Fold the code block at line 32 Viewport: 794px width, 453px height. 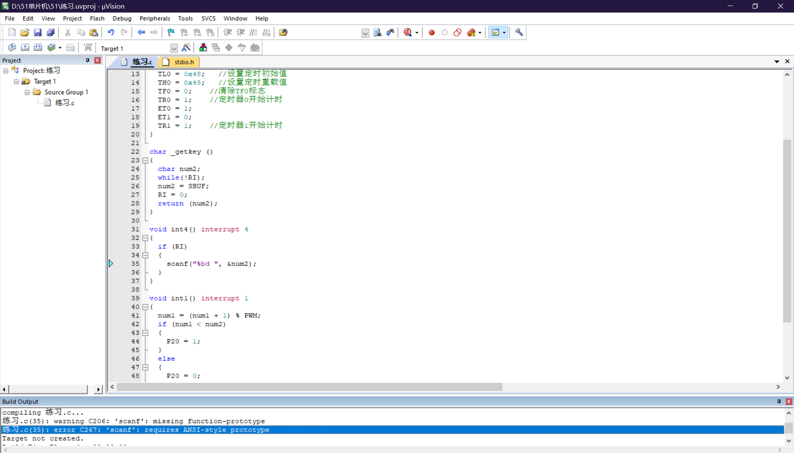(145, 238)
